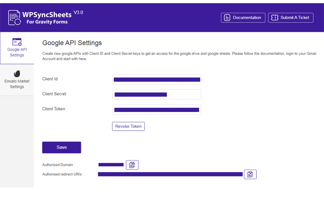Switch to Envato Market Settings tab
The height and width of the screenshot is (217, 324).
tap(17, 80)
